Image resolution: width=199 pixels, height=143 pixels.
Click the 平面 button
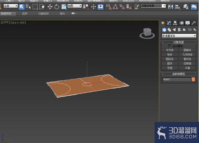click(x=187, y=68)
